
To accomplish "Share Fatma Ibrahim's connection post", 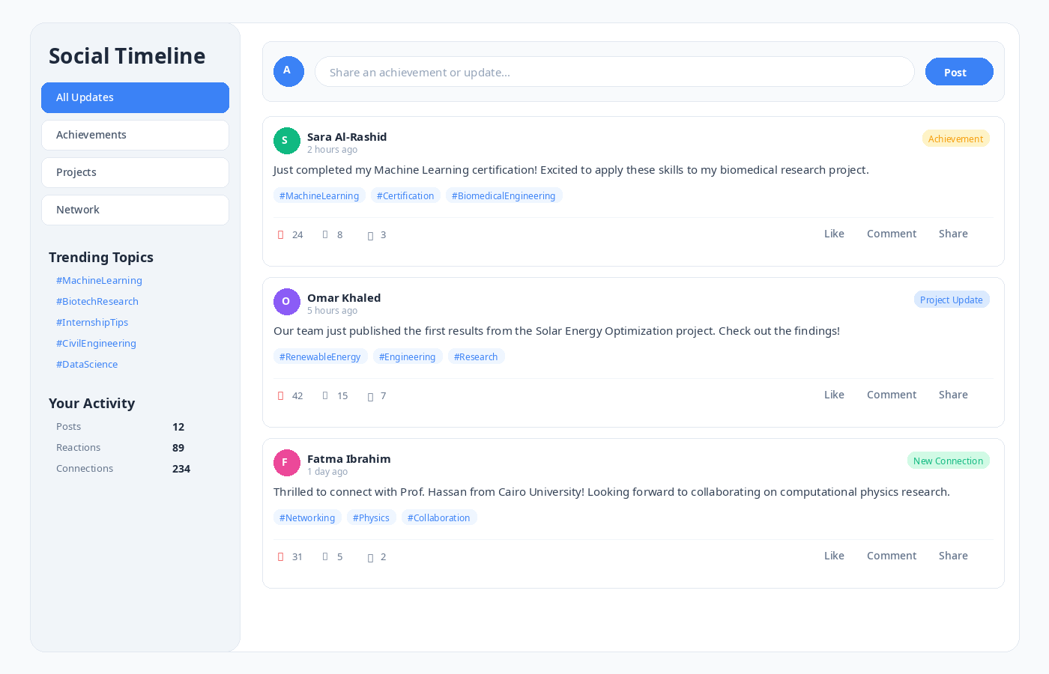I will pyautogui.click(x=953, y=556).
